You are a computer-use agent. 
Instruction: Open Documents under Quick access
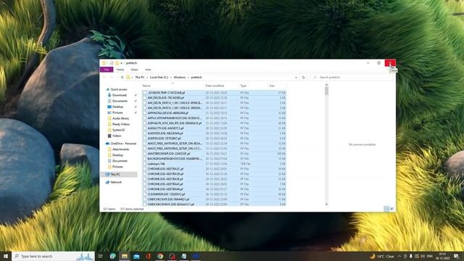120,101
